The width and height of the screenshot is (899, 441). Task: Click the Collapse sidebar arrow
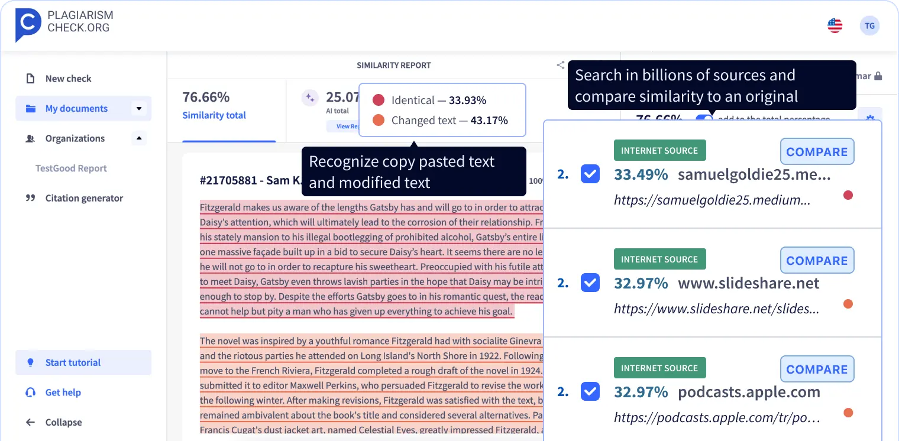30,421
